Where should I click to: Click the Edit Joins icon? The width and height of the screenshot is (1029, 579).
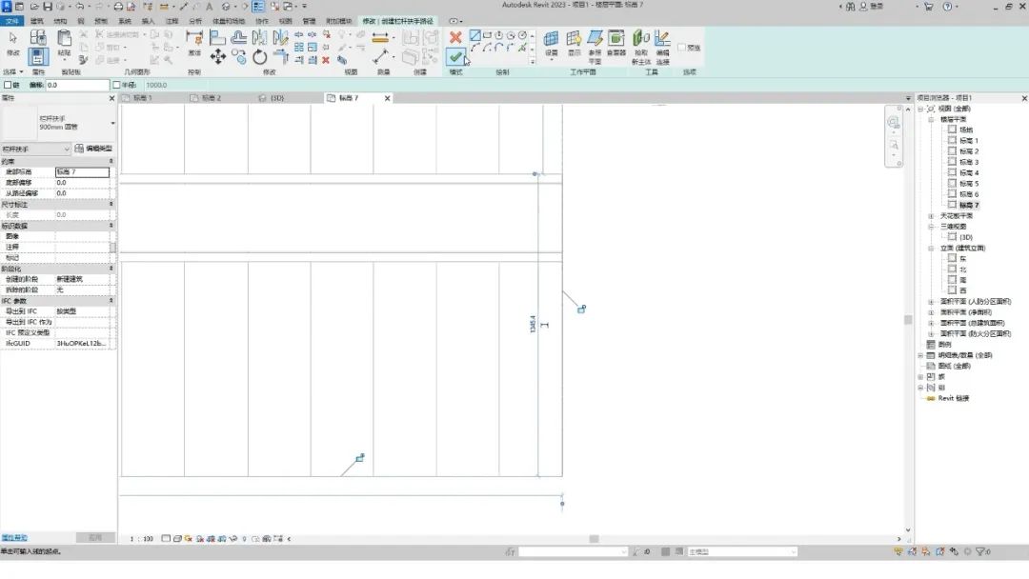point(663,39)
